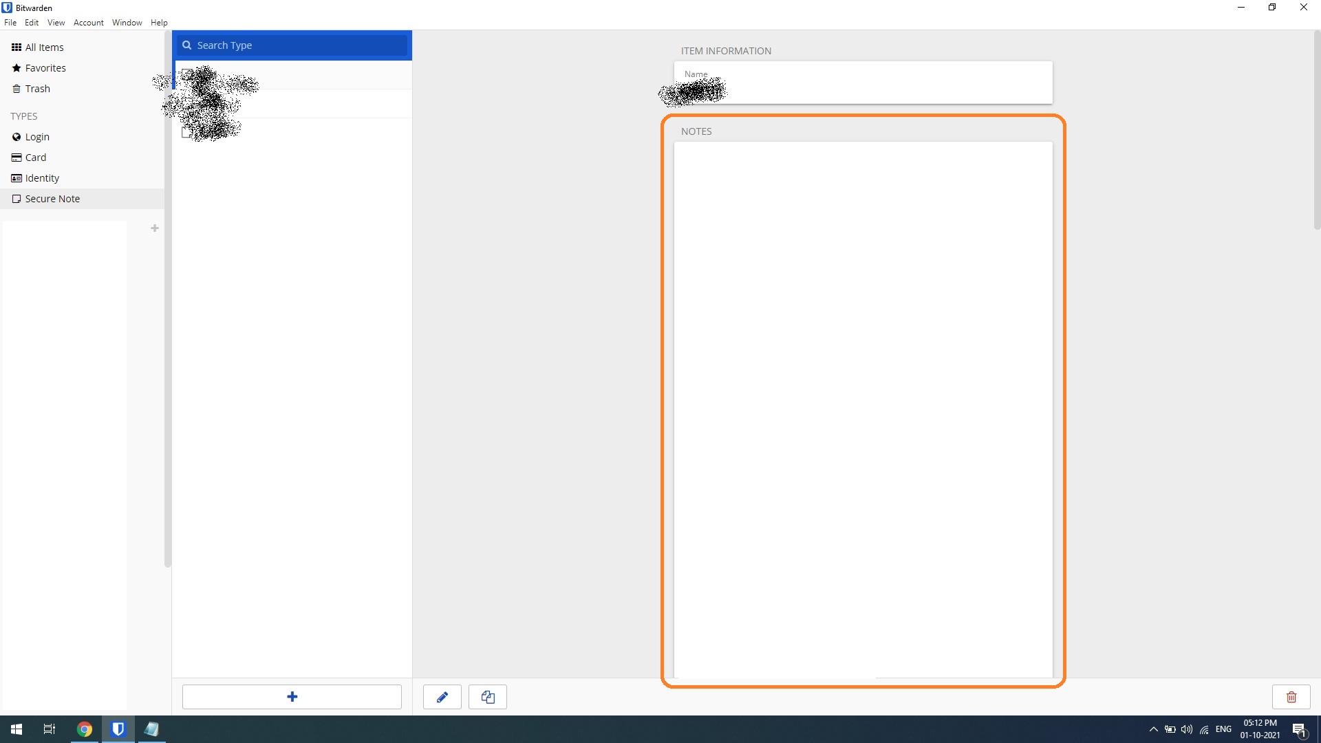Open the Edit menu

pyautogui.click(x=32, y=23)
